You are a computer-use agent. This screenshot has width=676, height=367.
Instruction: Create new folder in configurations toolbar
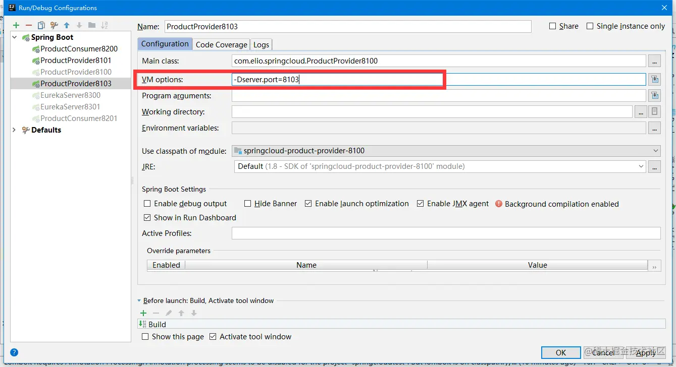pos(92,25)
